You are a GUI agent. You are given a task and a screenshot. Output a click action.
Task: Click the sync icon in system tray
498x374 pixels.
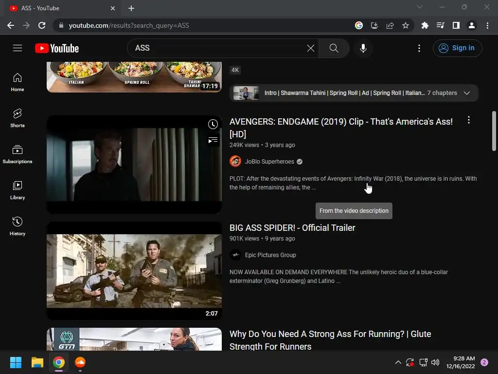(410, 362)
